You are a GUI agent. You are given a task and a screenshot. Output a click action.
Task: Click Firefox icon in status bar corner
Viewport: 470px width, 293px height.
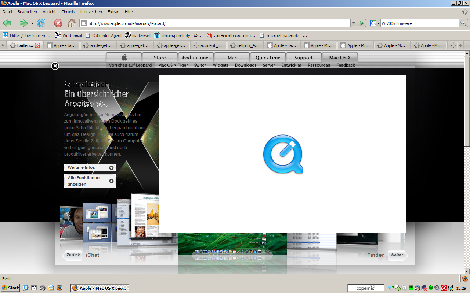465,278
